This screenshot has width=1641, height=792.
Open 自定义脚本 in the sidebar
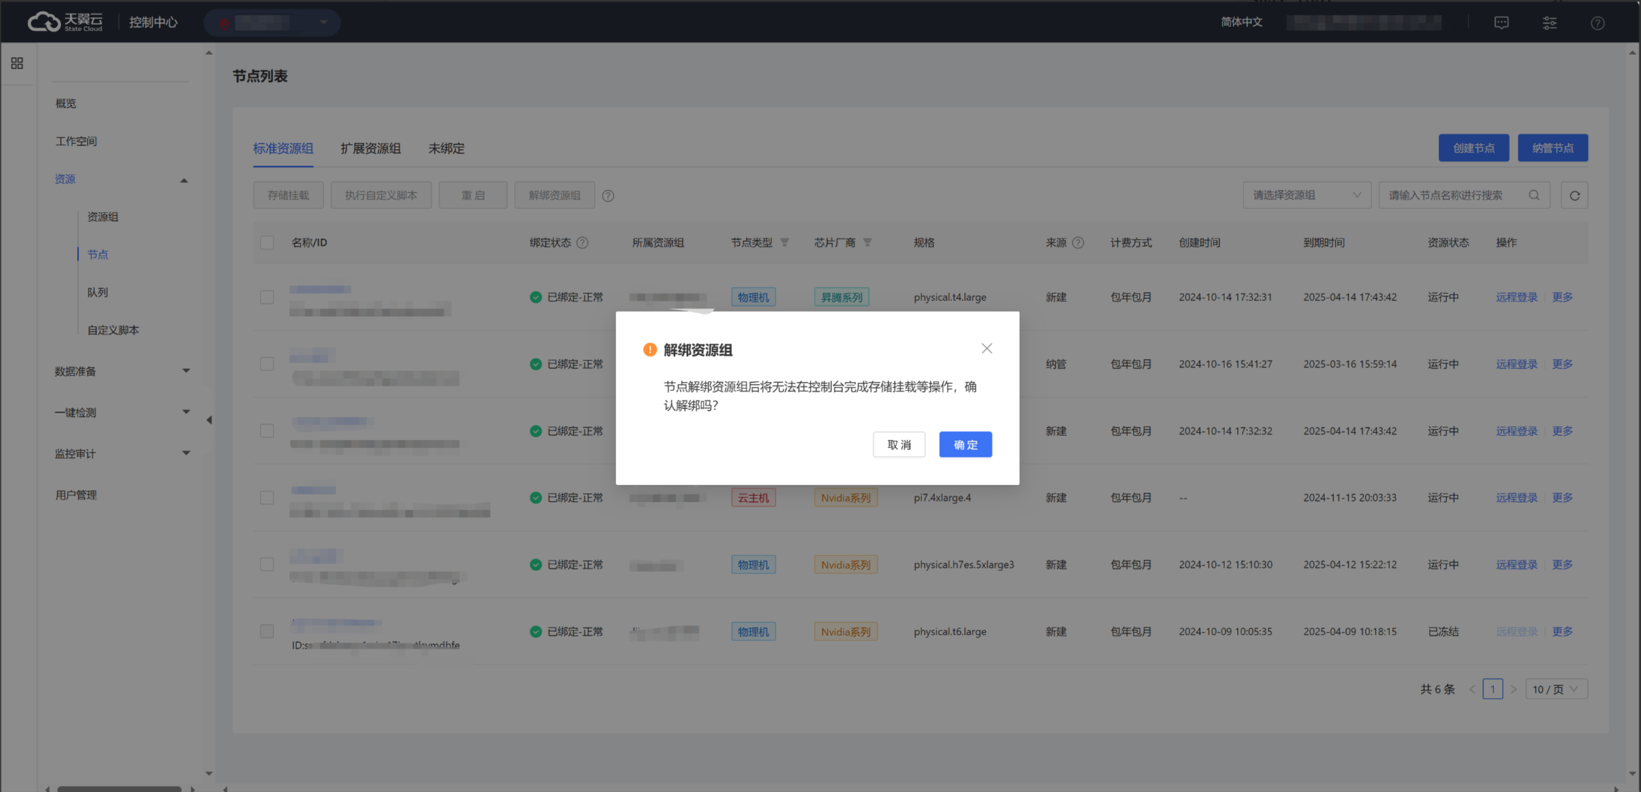(113, 330)
